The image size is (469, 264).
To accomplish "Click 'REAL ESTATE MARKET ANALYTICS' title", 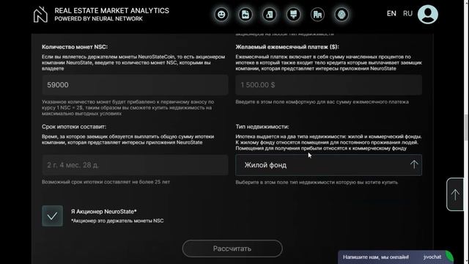I will click(111, 11).
